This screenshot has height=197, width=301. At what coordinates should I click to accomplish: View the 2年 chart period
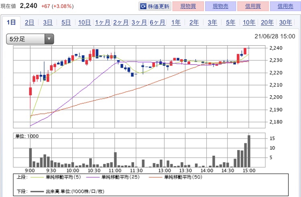(194, 22)
